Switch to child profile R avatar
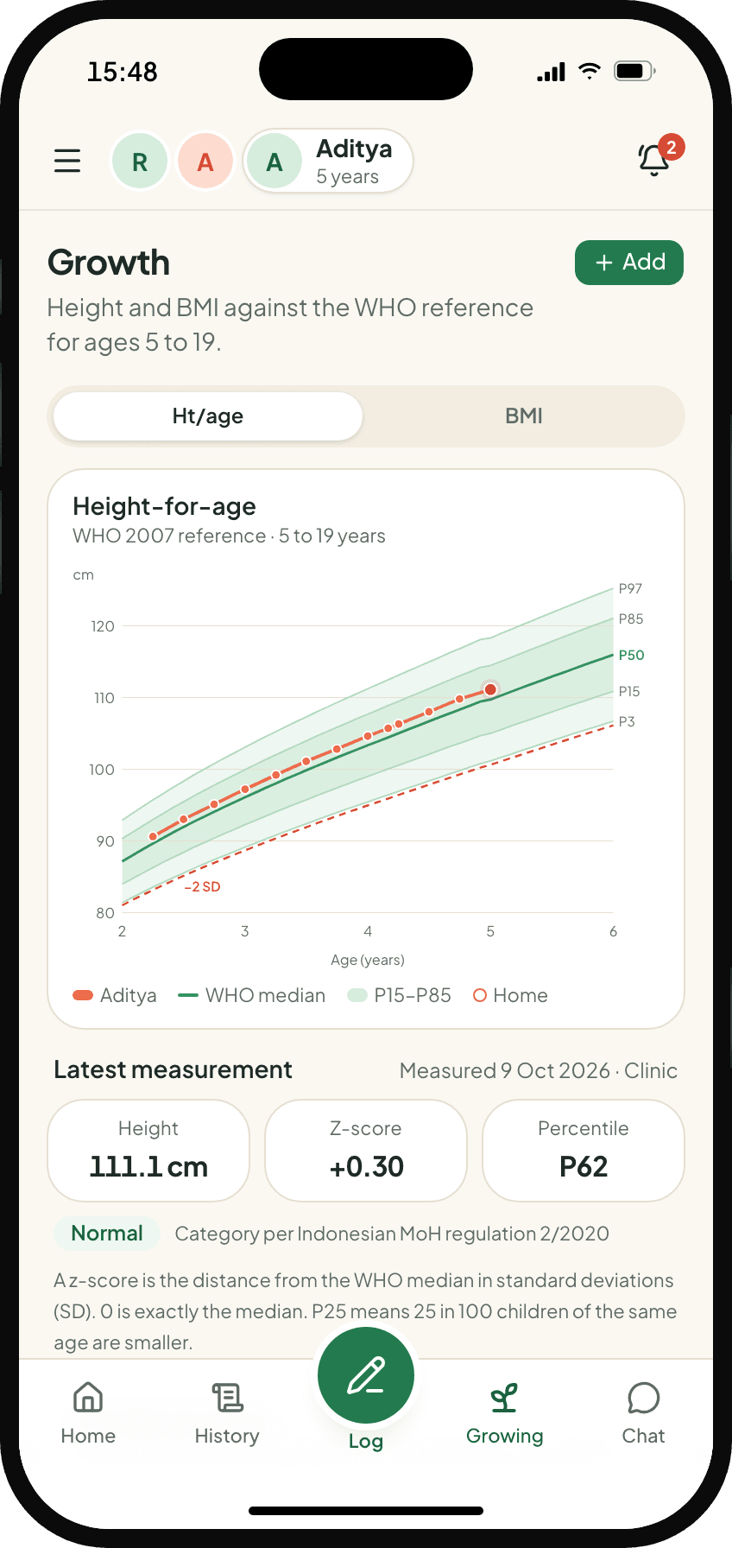Screen dimensions: 732x1548 (140, 162)
